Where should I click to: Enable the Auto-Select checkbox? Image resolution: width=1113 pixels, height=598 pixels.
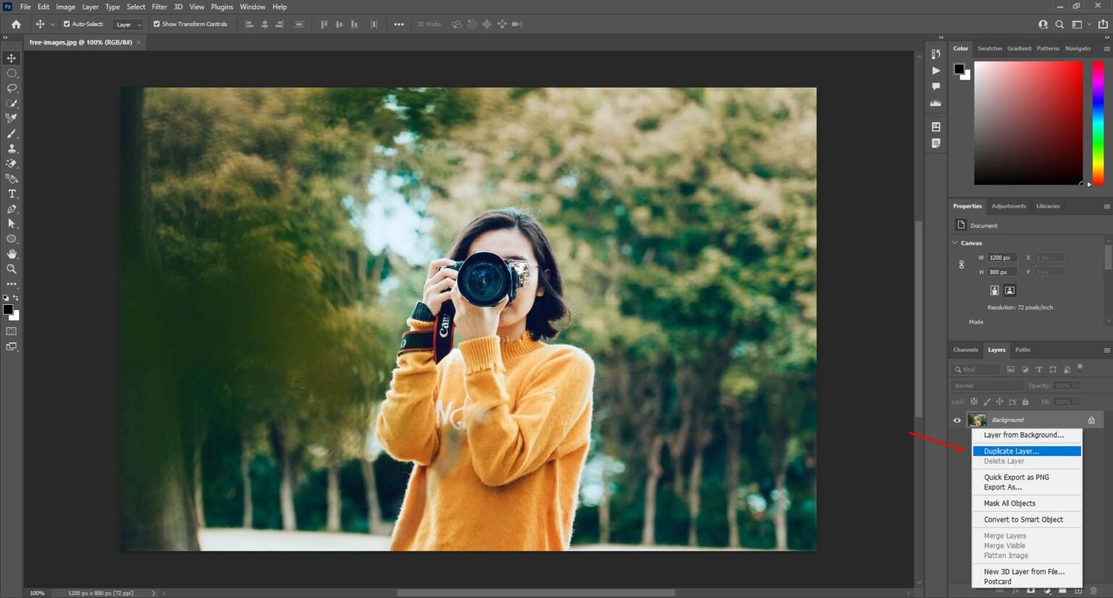coord(66,24)
